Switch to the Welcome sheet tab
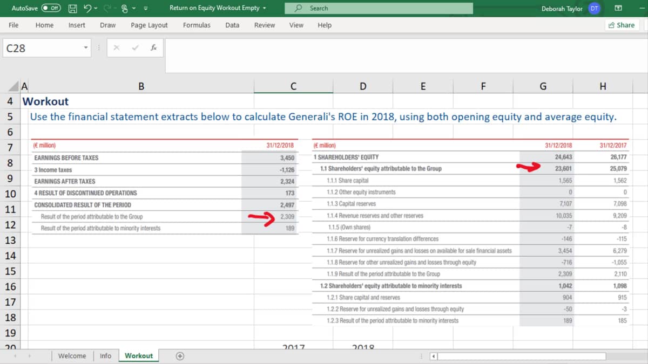This screenshot has width=648, height=364. pyautogui.click(x=72, y=356)
